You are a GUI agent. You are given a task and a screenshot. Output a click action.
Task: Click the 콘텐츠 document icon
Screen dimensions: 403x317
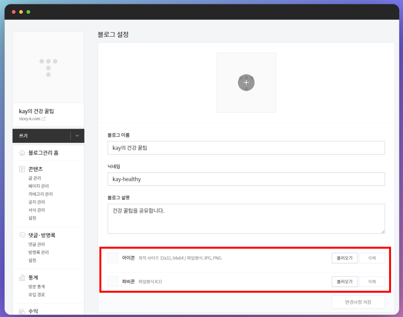(x=22, y=169)
